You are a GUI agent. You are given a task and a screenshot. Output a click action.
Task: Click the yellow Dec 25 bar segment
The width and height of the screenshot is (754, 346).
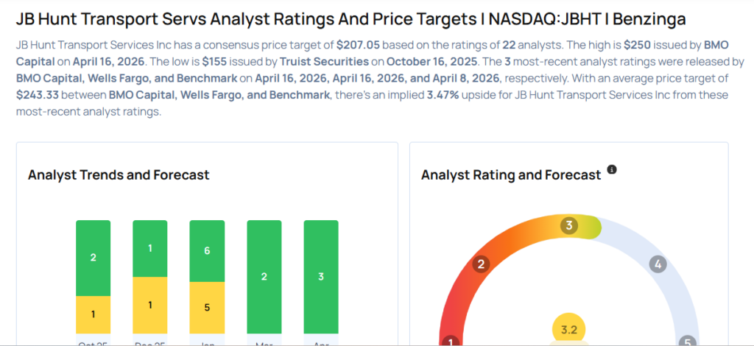tap(150, 305)
